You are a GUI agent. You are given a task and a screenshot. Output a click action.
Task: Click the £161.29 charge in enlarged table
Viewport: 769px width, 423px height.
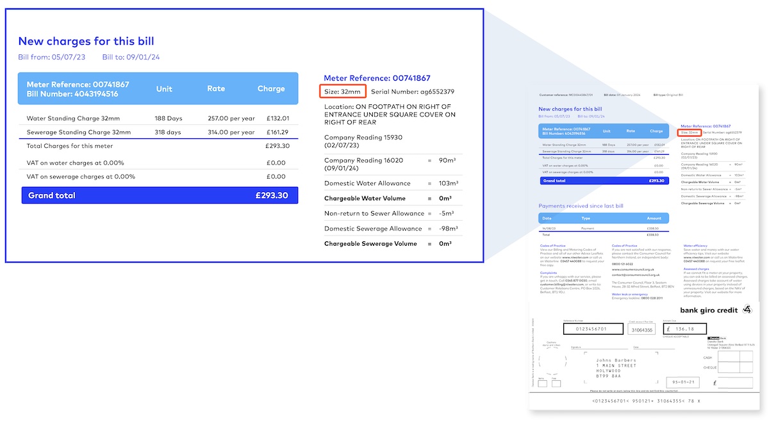coord(277,132)
